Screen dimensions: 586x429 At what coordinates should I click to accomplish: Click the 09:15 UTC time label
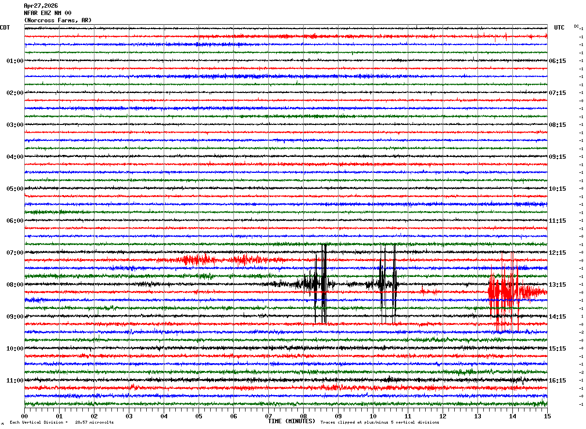point(557,157)
